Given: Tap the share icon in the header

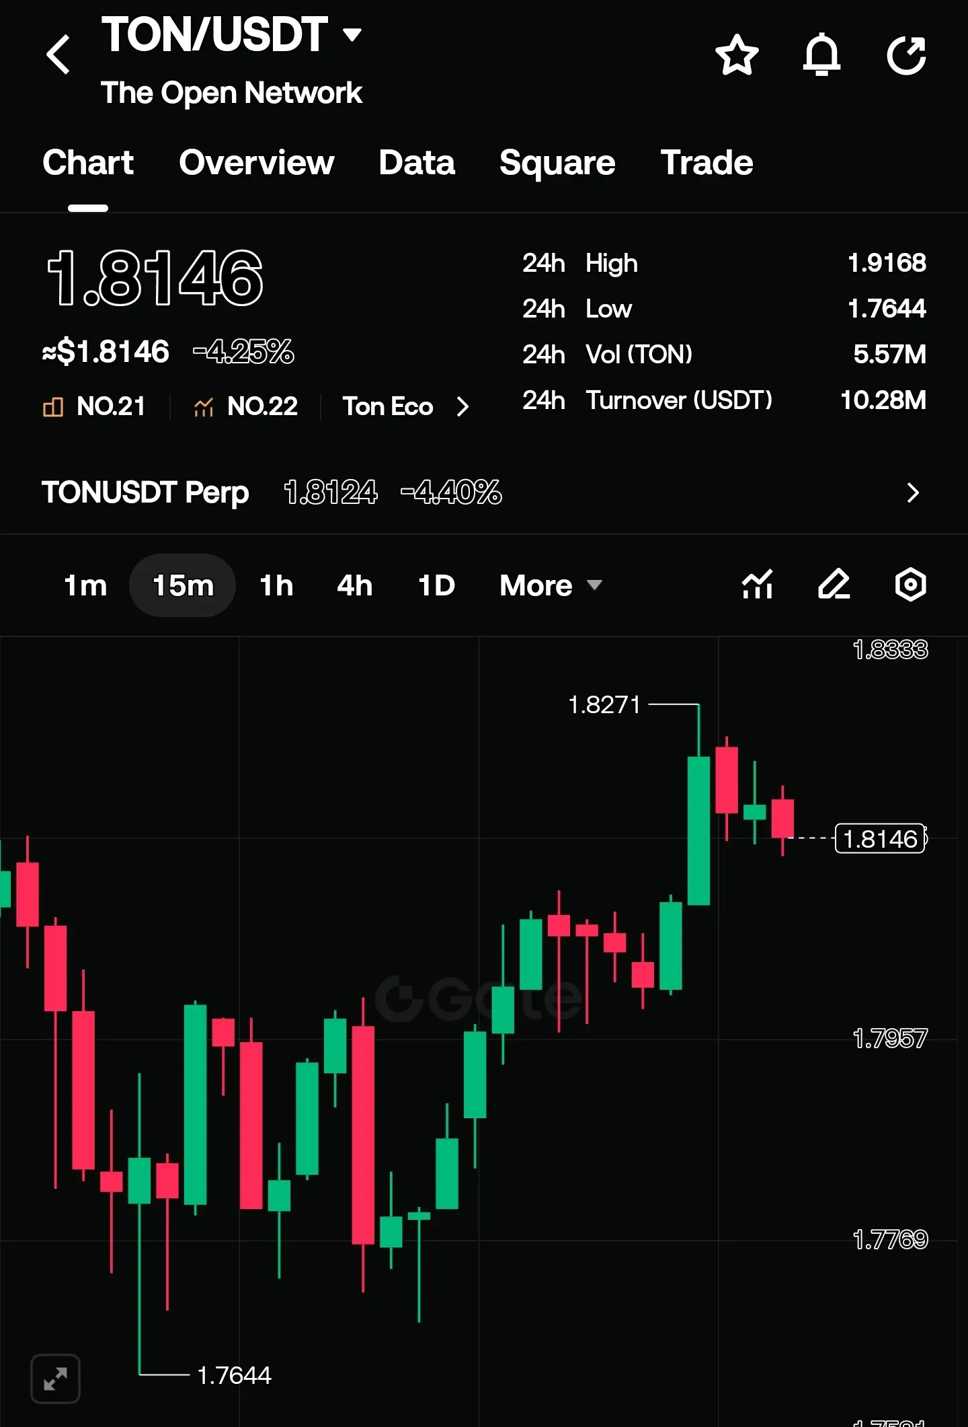Looking at the screenshot, I should click(x=907, y=54).
